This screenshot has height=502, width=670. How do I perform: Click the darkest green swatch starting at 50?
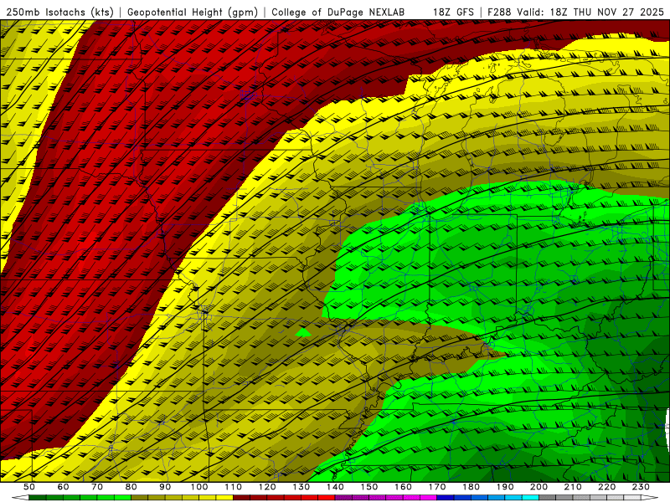pyautogui.click(x=38, y=497)
